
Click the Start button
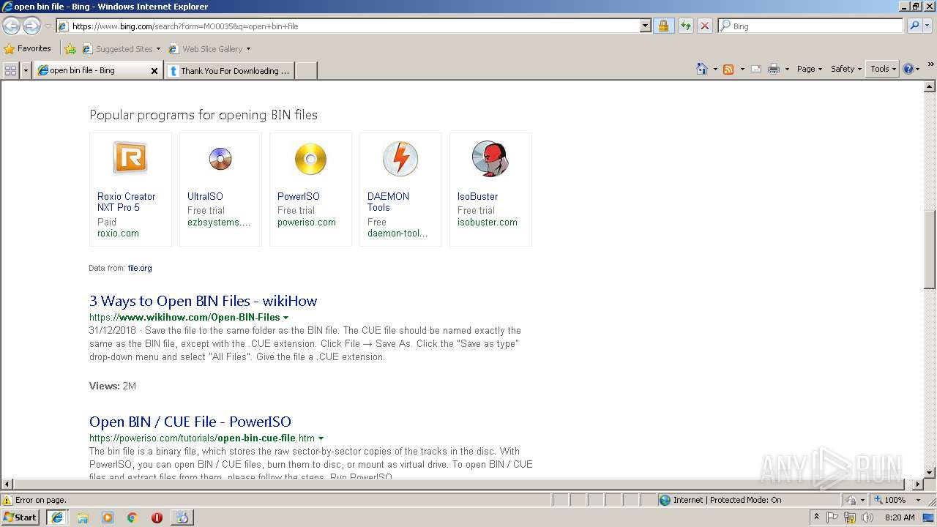coord(20,517)
